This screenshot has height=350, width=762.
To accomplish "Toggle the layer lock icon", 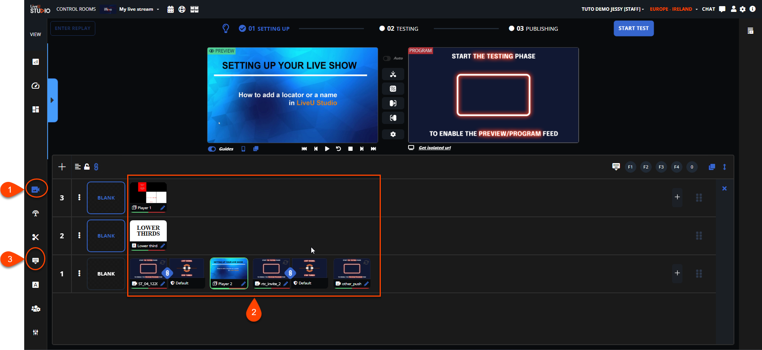I will (x=87, y=167).
